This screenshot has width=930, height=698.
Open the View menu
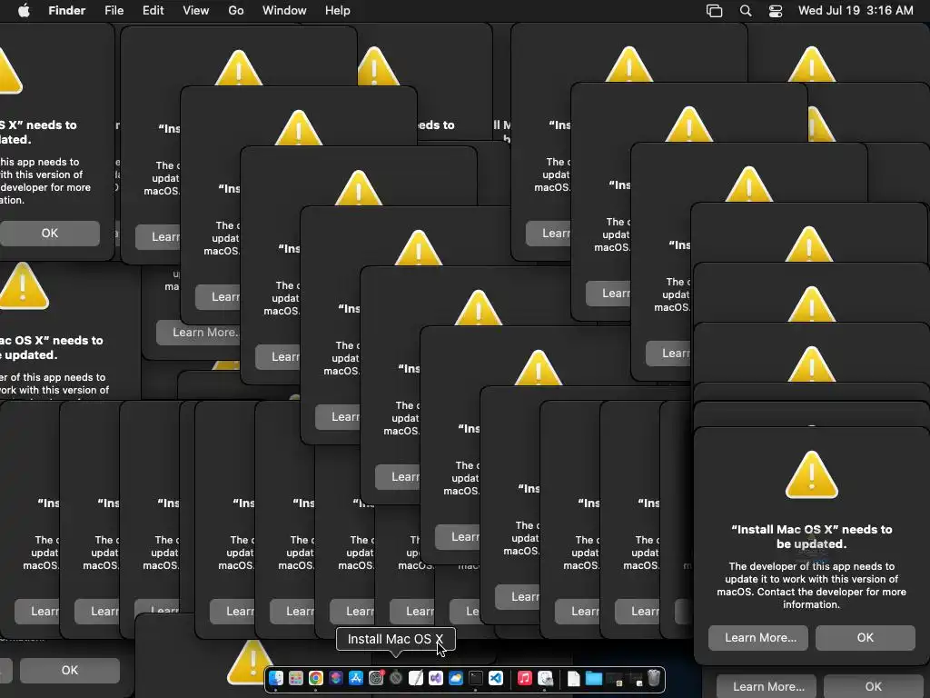point(196,11)
